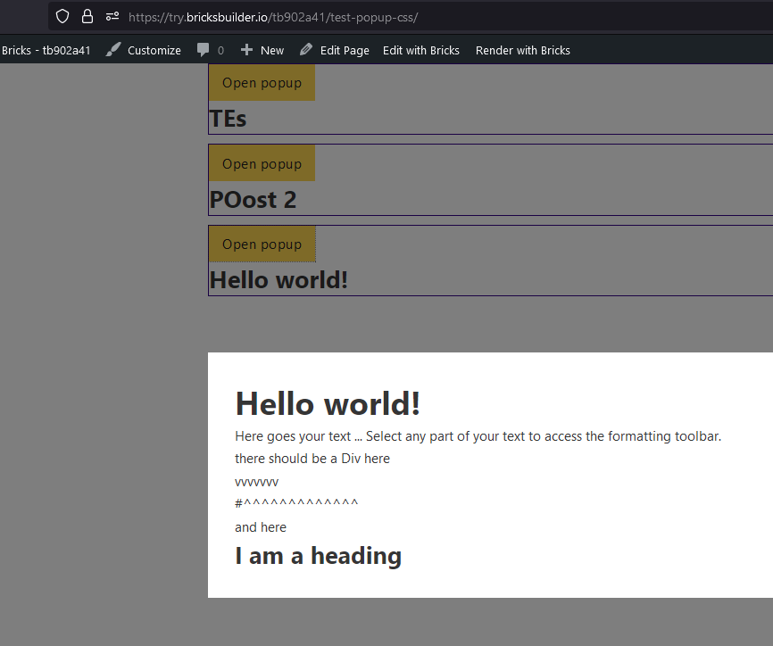Screen dimensions: 773x646
Task: Click the comment count 0
Action: coord(220,50)
